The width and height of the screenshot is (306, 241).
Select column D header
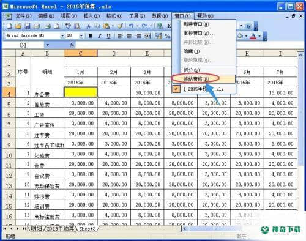(x=114, y=53)
